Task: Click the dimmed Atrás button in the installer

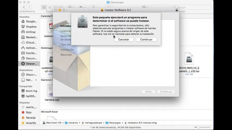Action: pyautogui.click(x=148, y=92)
